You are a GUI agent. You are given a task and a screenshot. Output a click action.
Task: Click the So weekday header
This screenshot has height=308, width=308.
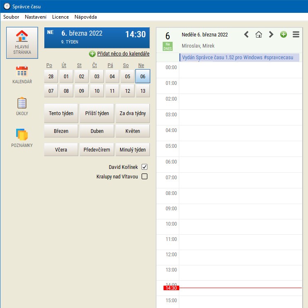pos(126,65)
